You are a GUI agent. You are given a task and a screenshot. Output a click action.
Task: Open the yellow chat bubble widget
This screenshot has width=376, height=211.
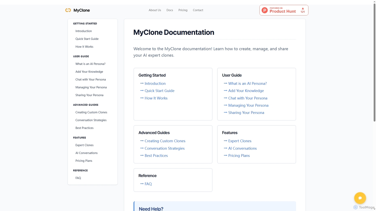pyautogui.click(x=360, y=198)
